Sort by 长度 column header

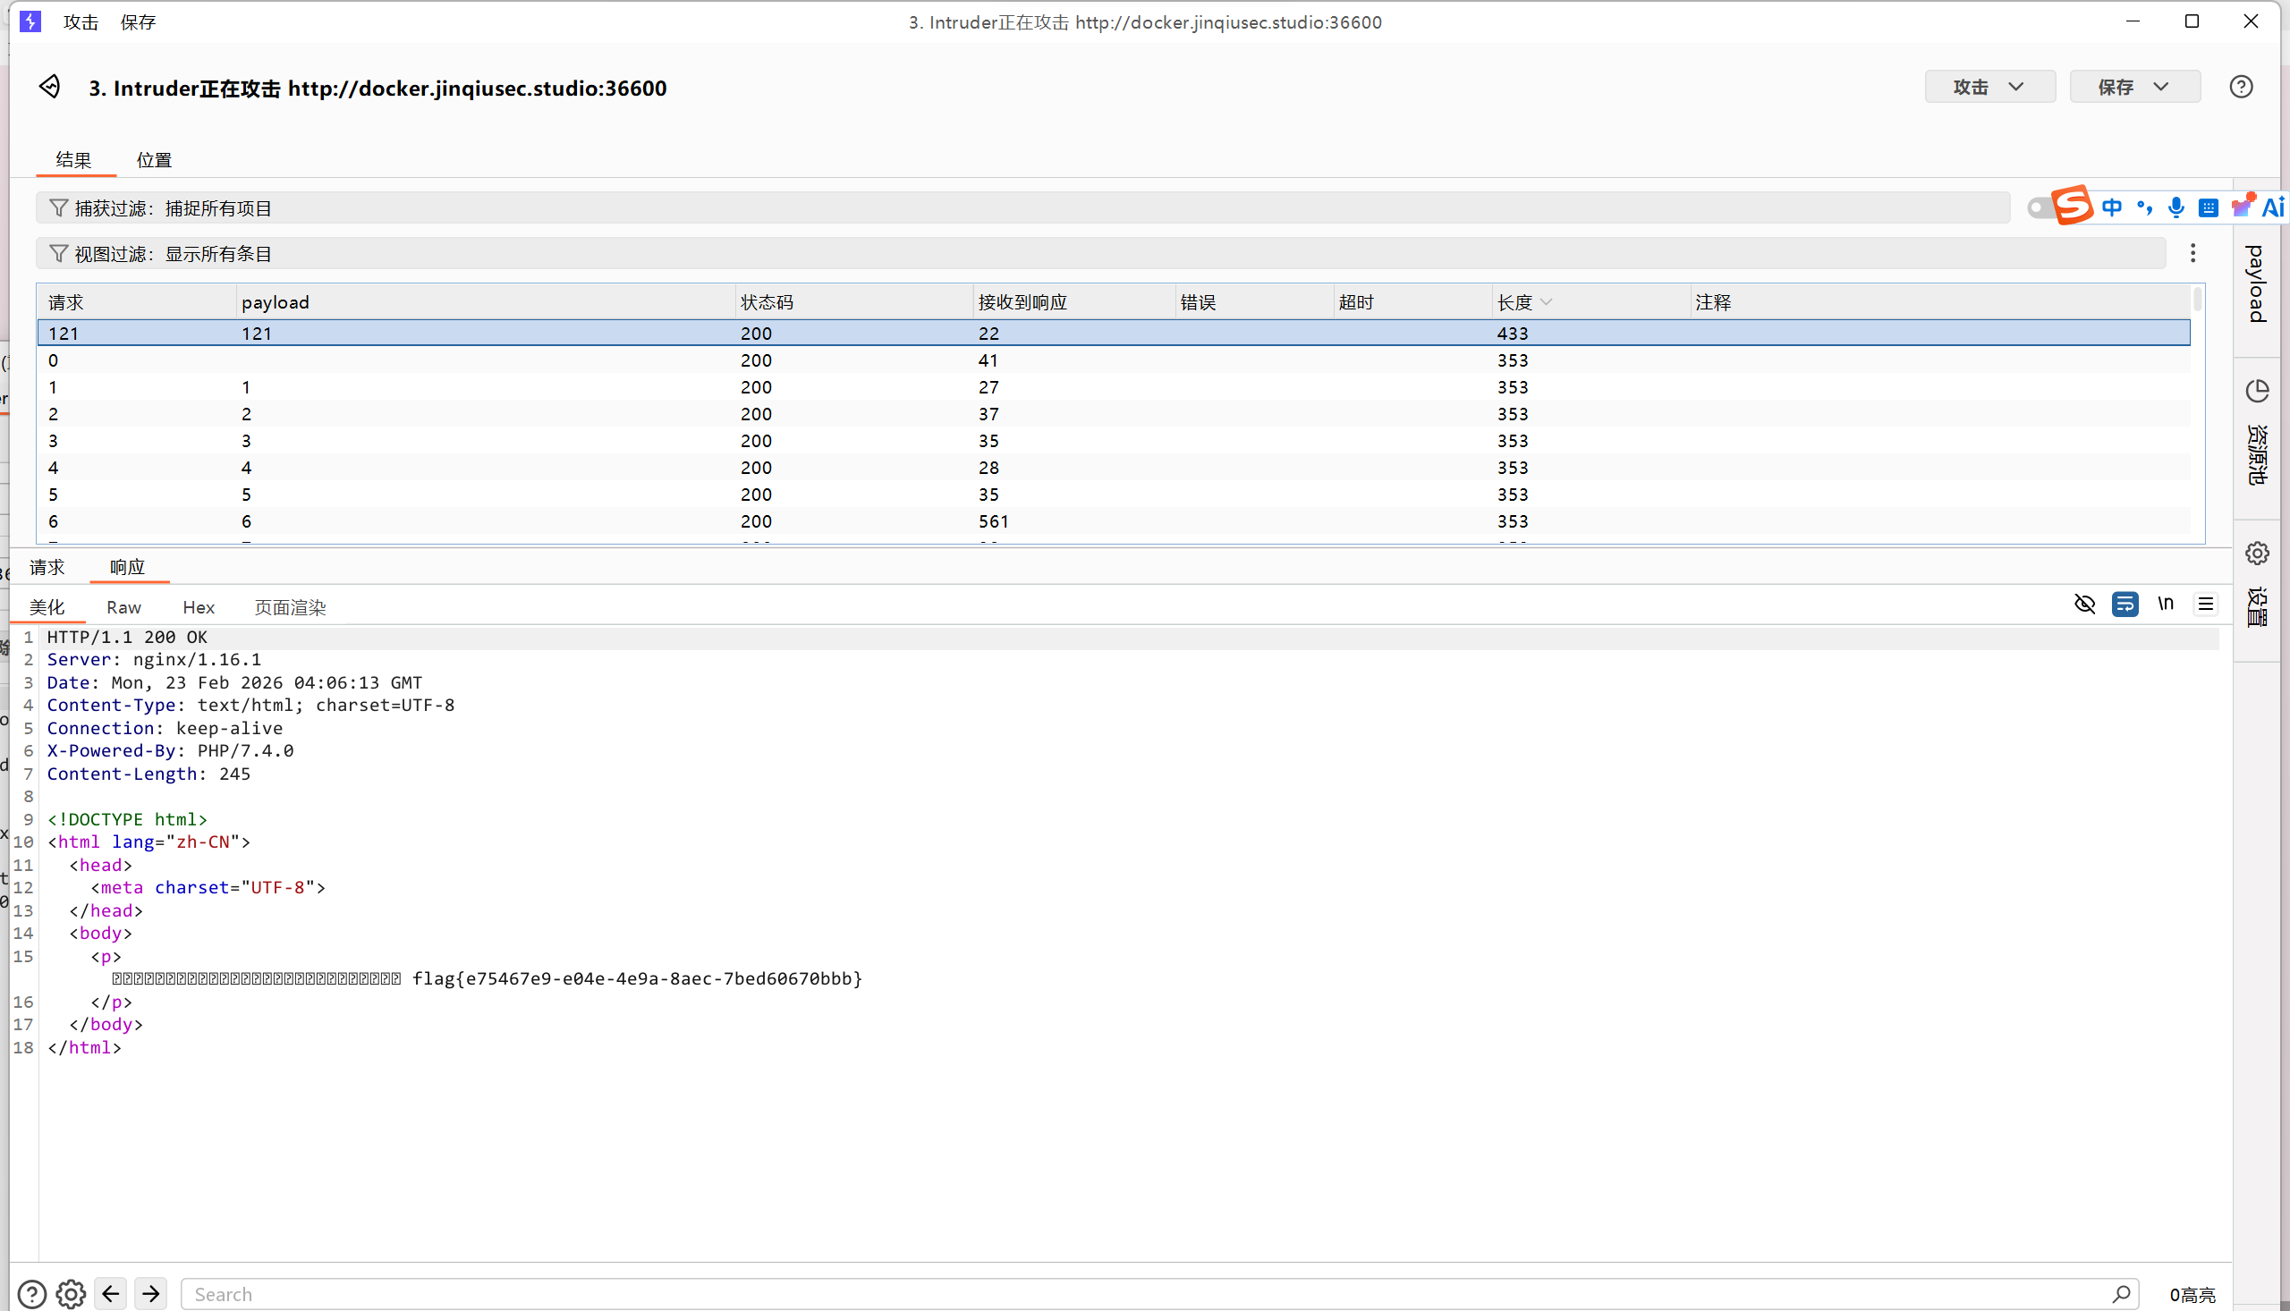click(x=1514, y=302)
